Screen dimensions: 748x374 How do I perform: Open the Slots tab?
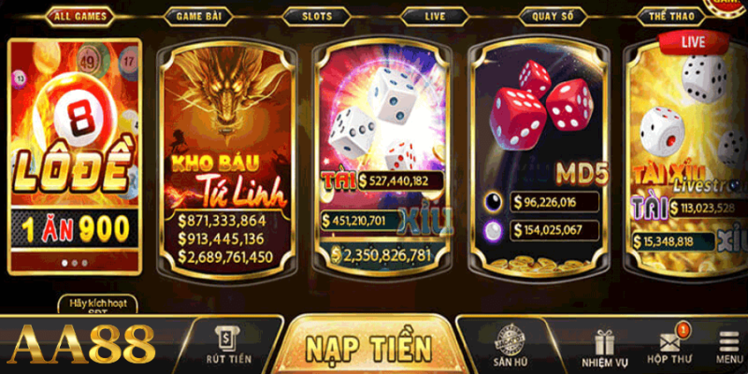tap(317, 17)
